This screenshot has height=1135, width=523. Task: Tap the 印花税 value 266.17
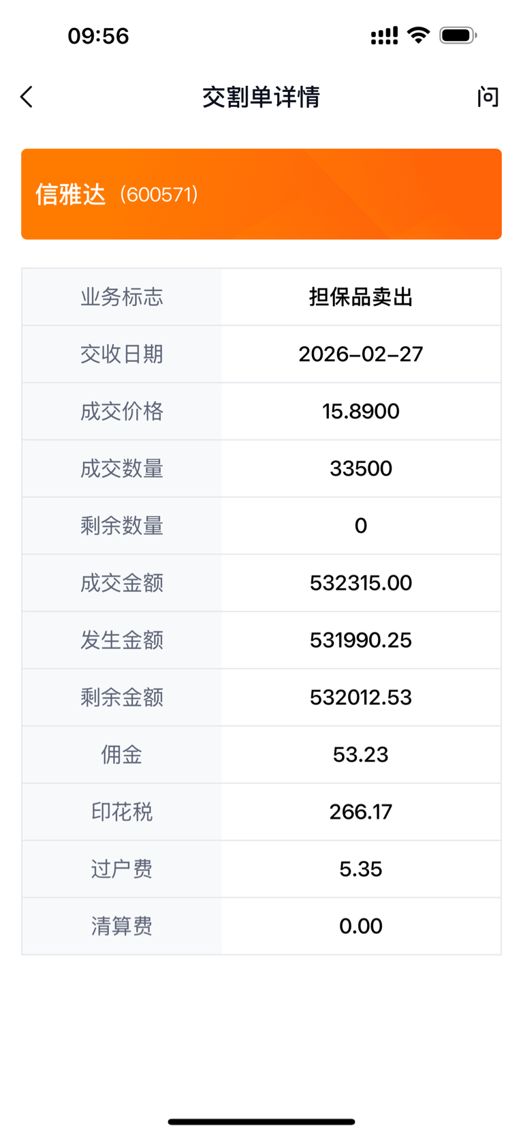(x=361, y=813)
